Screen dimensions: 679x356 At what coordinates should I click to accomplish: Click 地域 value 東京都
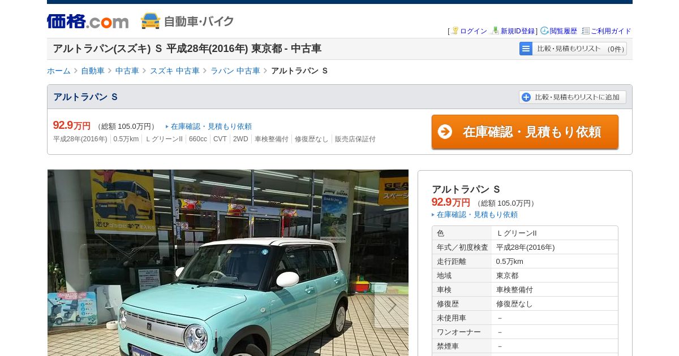507,275
